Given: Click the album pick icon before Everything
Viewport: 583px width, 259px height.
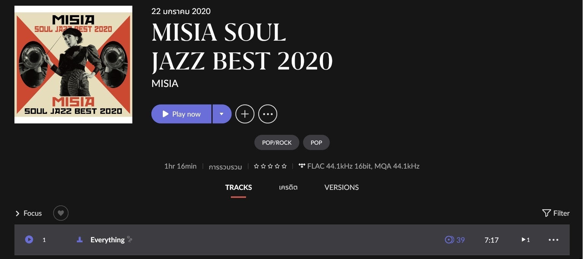Looking at the screenshot, I should pyautogui.click(x=79, y=240).
